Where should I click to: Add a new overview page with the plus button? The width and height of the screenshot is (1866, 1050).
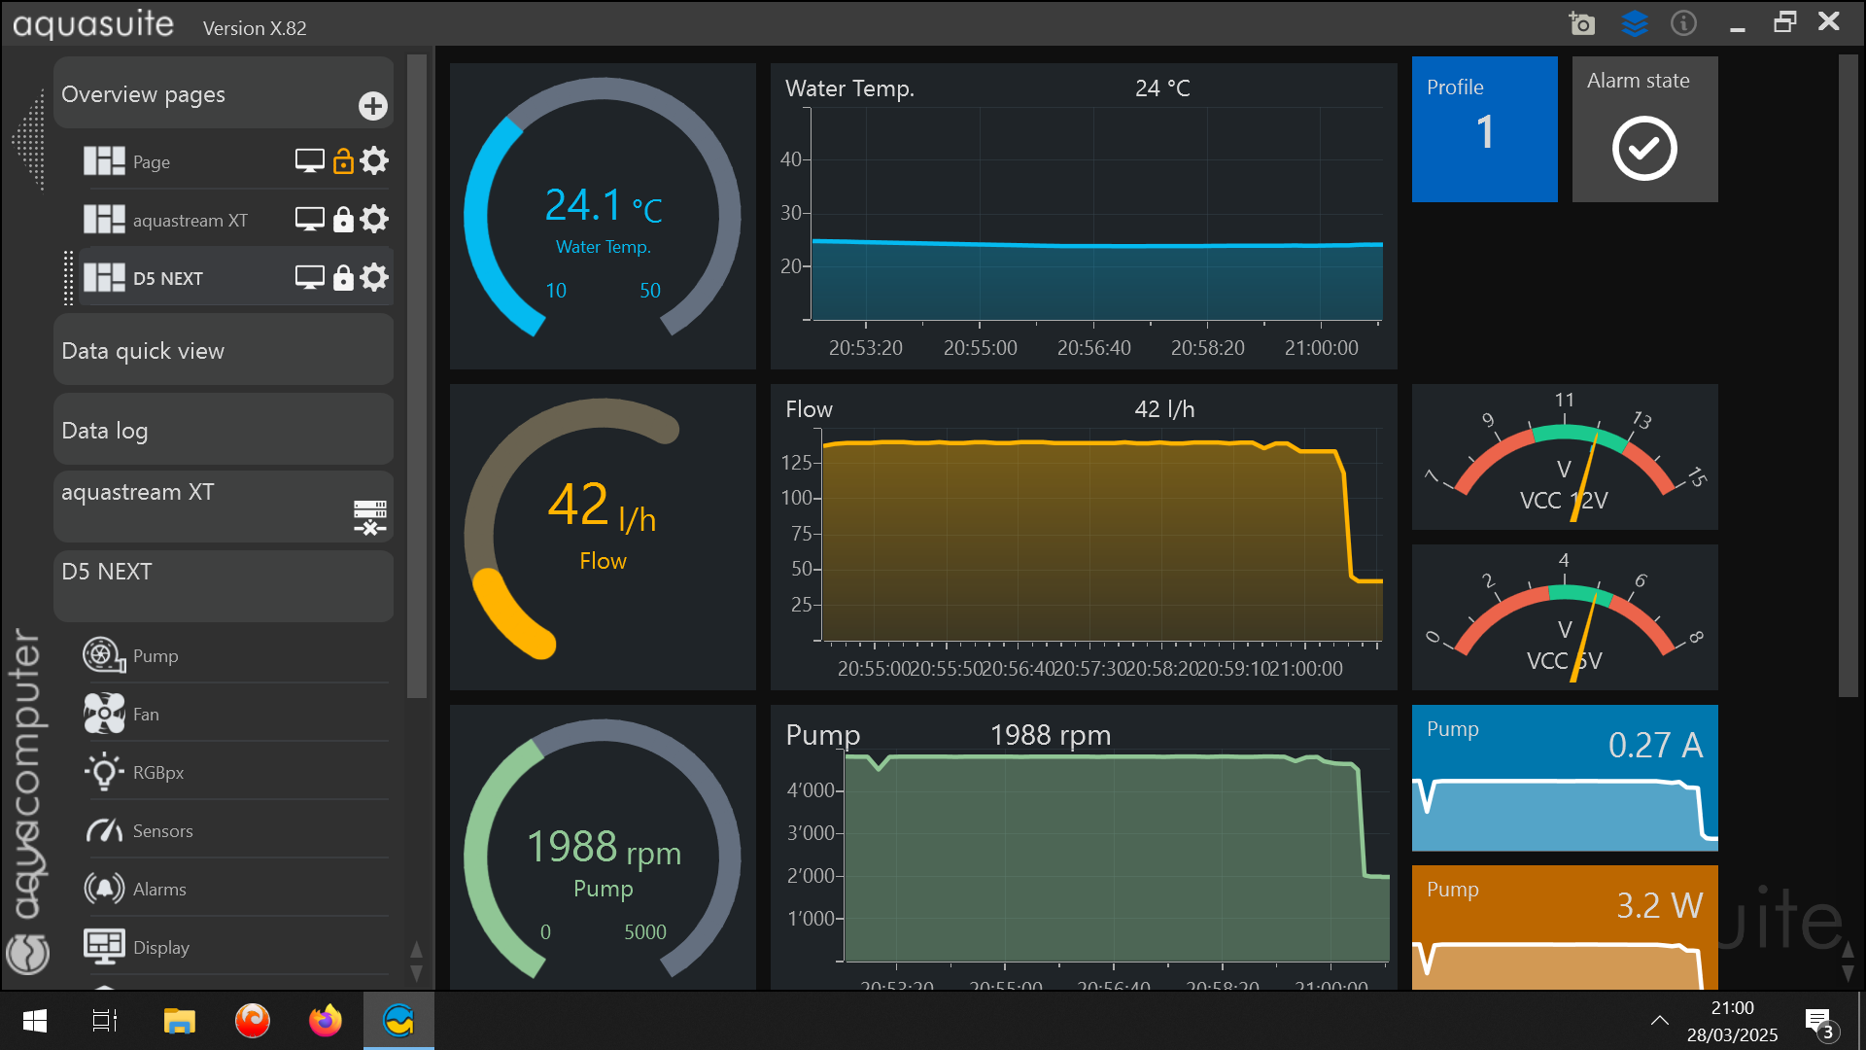[x=373, y=106]
